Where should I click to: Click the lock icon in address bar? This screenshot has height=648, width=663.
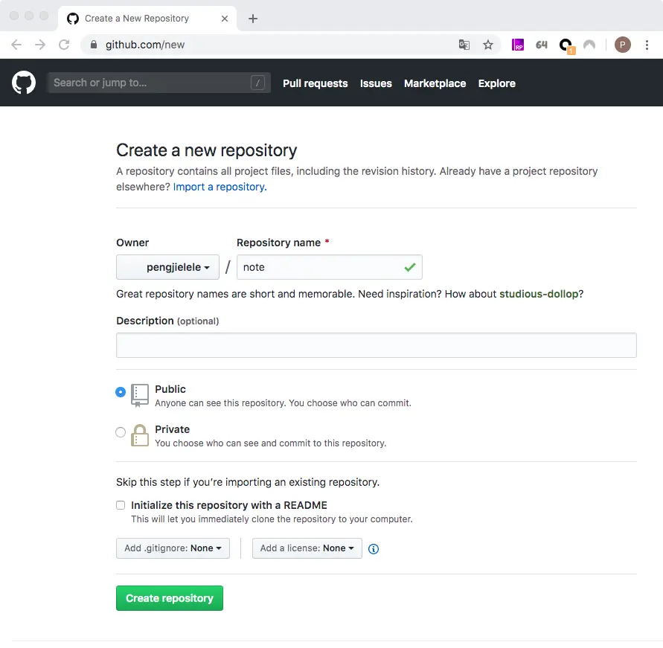94,45
